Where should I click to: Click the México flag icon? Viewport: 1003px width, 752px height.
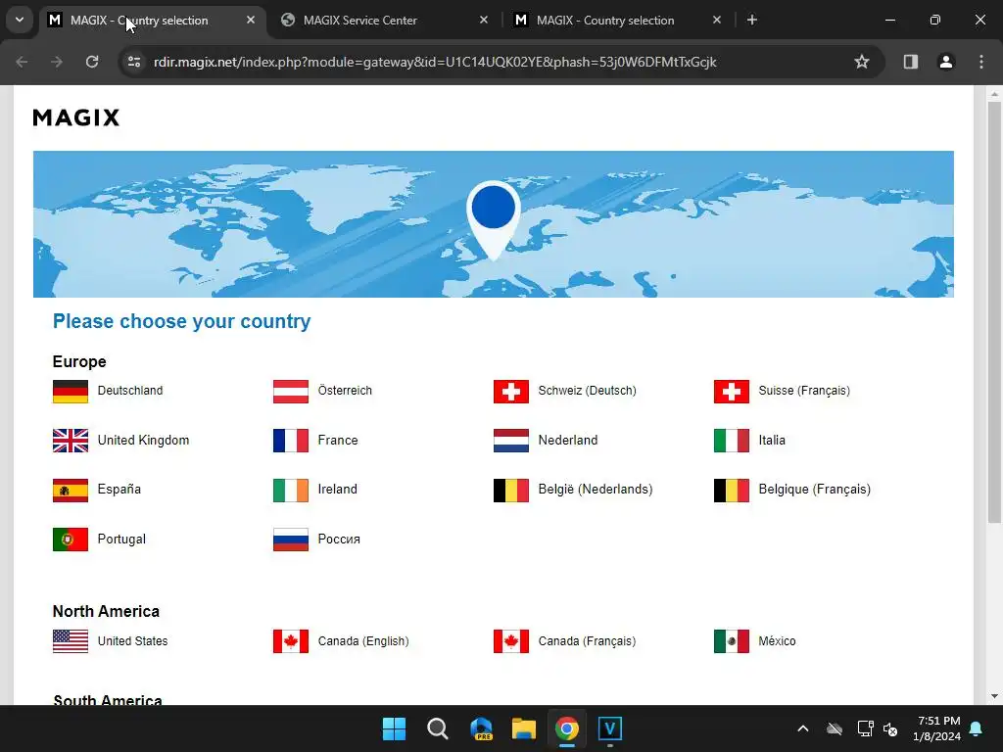coord(731,641)
